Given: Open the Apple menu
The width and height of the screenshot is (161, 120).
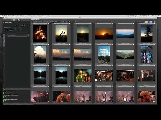Looking at the screenshot, I should [2, 16].
